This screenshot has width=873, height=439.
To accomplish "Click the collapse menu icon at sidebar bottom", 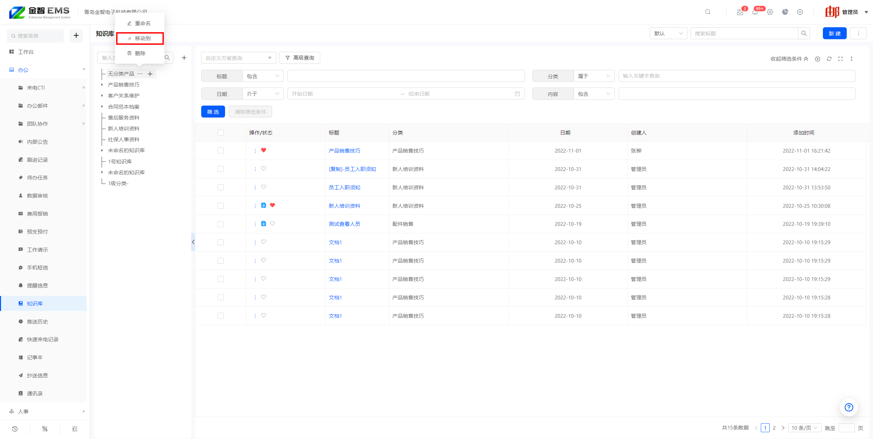I will tap(75, 429).
